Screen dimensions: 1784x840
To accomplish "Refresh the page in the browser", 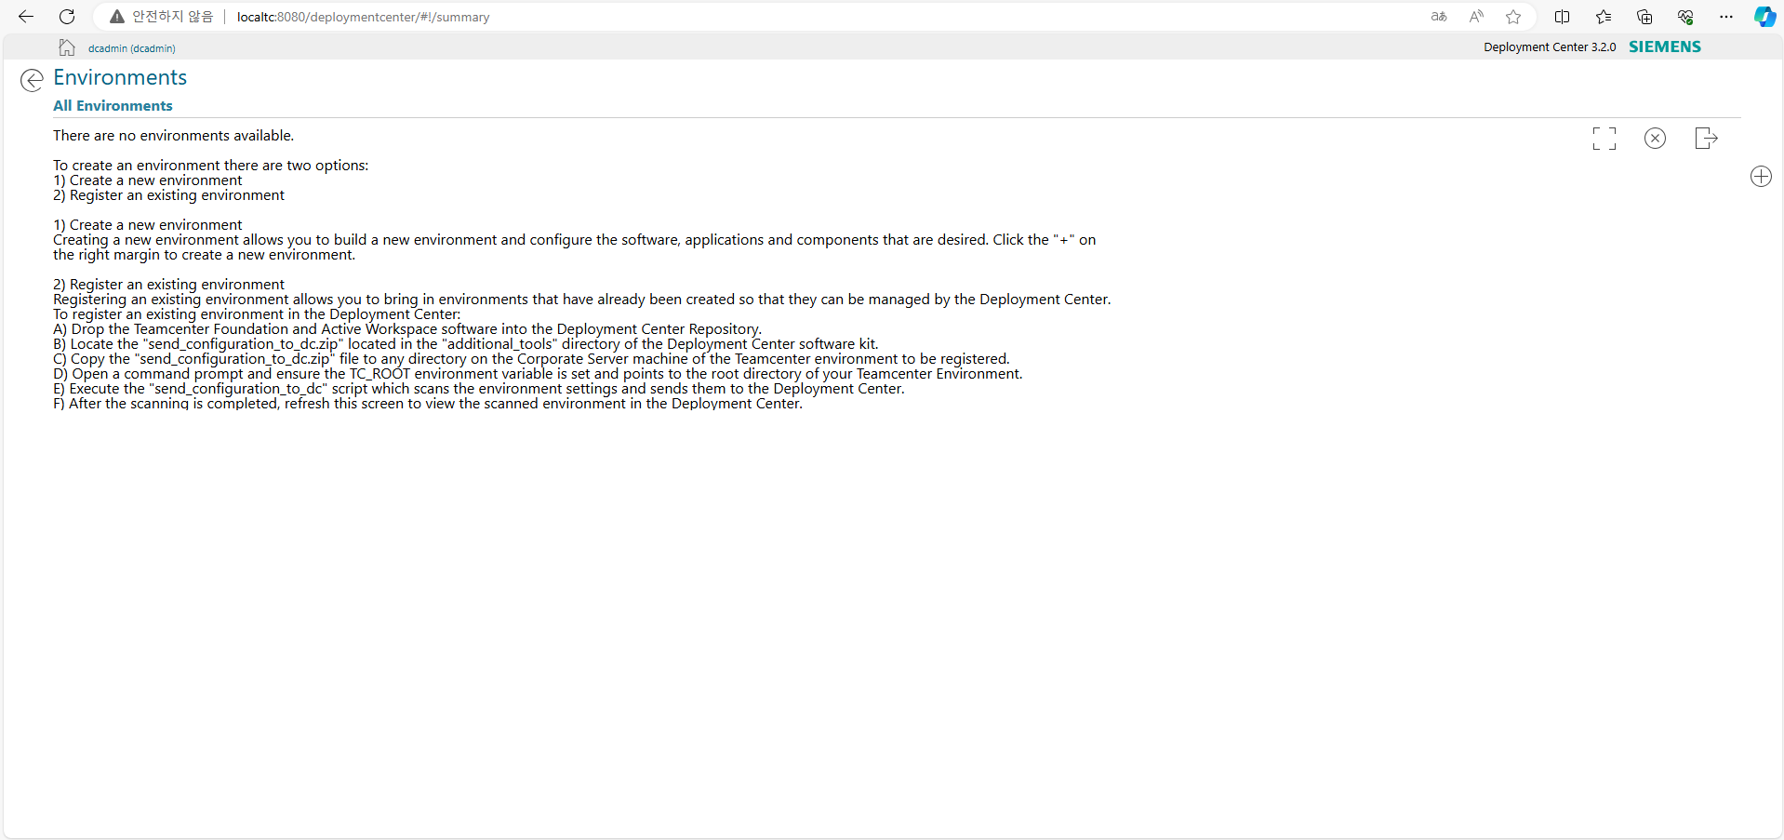I will tap(67, 17).
